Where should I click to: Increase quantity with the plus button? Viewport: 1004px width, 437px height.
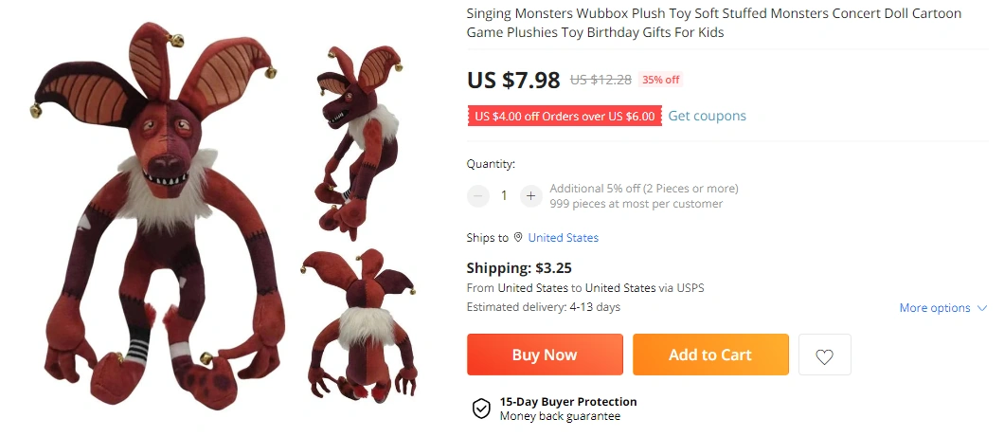click(530, 196)
